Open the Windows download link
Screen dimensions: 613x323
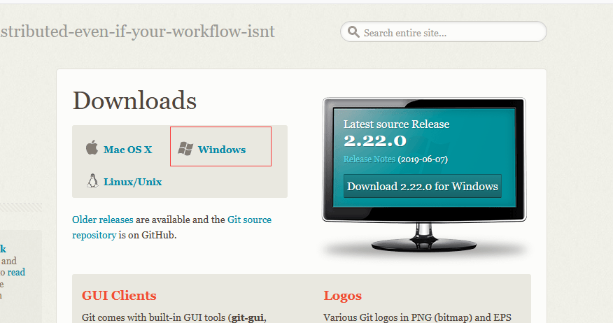pyautogui.click(x=222, y=150)
